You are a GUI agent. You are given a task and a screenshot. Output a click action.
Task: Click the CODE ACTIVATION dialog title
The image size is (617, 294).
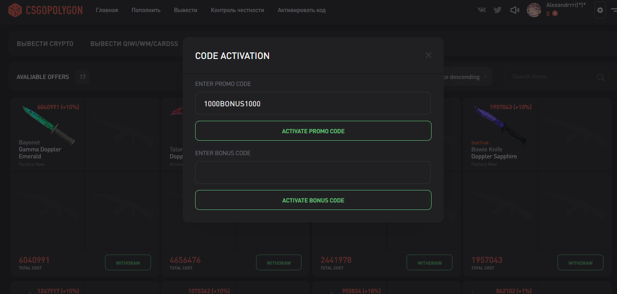[232, 56]
